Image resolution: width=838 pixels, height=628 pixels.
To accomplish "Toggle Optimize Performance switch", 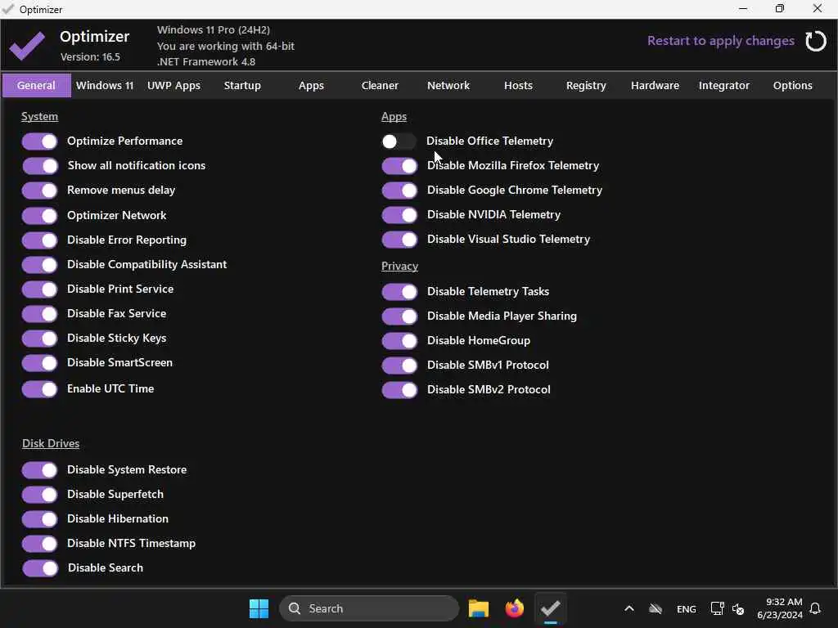I will coord(39,141).
